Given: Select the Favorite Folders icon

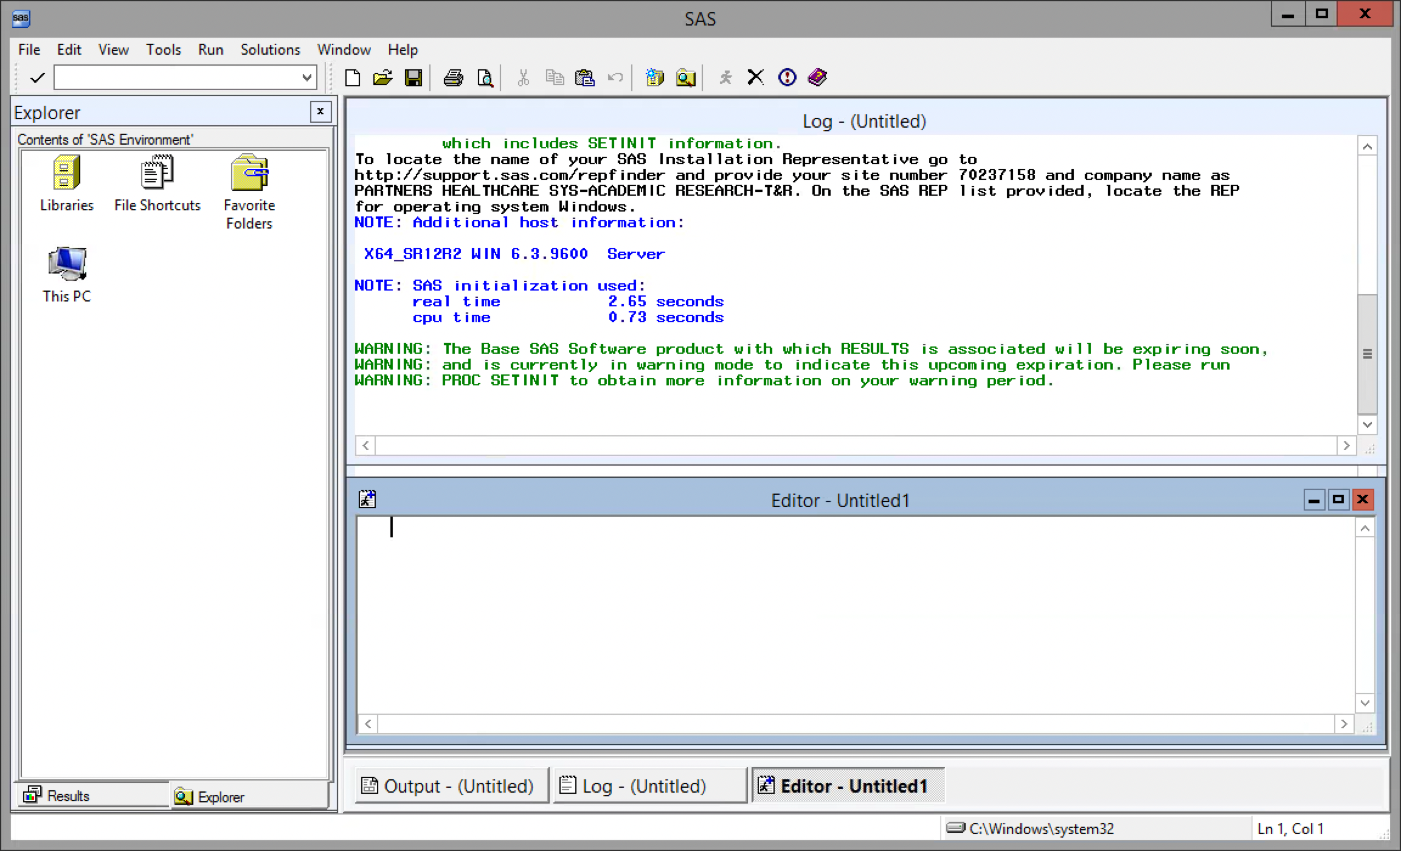Looking at the screenshot, I should (x=249, y=192).
